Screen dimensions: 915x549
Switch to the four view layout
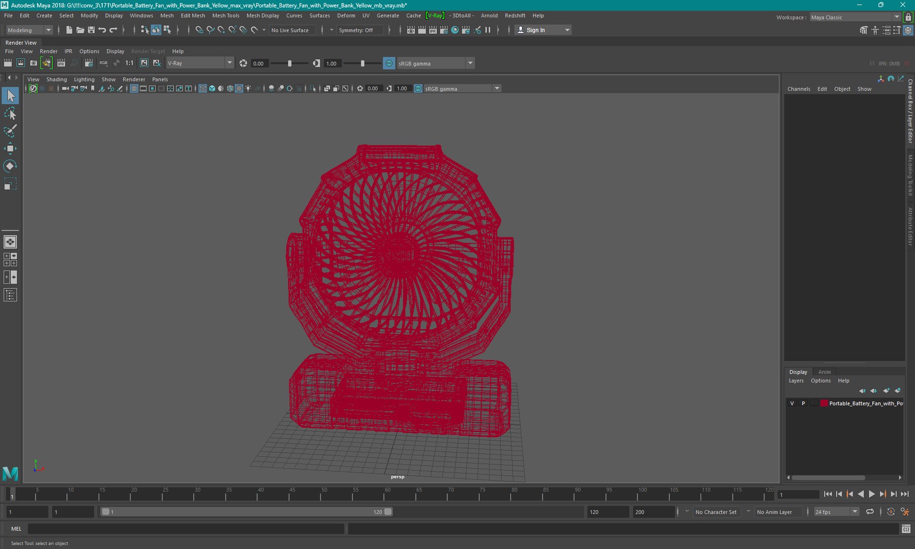(x=10, y=260)
